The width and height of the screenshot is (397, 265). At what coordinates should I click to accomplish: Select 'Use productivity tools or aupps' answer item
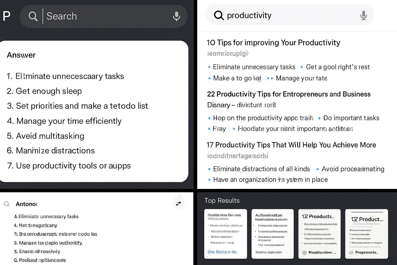click(73, 166)
